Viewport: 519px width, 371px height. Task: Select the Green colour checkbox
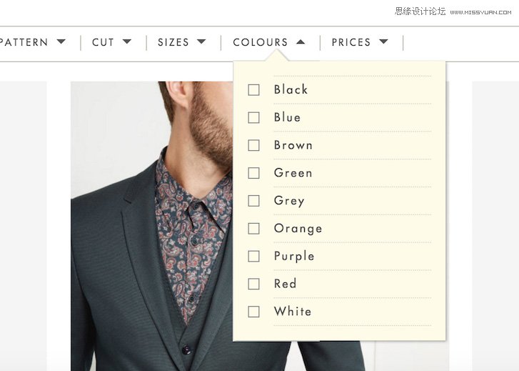point(253,173)
